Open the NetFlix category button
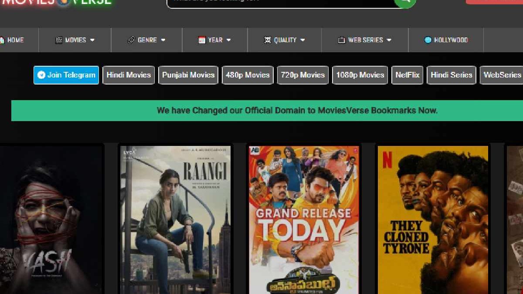The width and height of the screenshot is (523, 294). pos(408,75)
